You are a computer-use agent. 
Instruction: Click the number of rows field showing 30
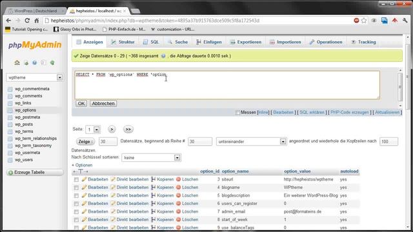click(108, 142)
